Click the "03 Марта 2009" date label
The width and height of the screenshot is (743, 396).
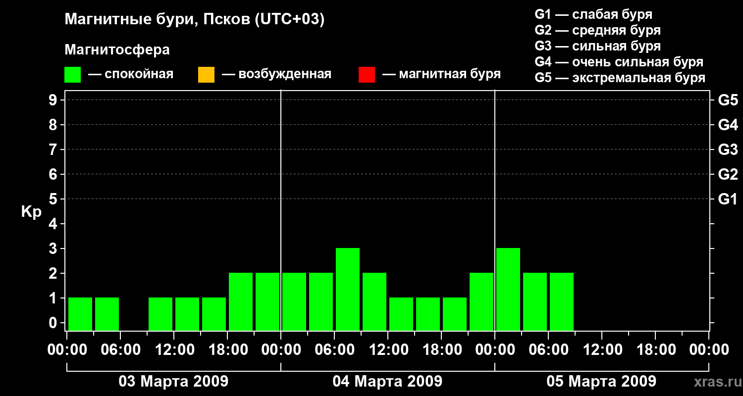[173, 382]
